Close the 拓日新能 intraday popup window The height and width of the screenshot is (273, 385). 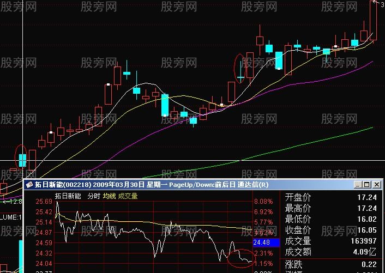[x=377, y=185]
